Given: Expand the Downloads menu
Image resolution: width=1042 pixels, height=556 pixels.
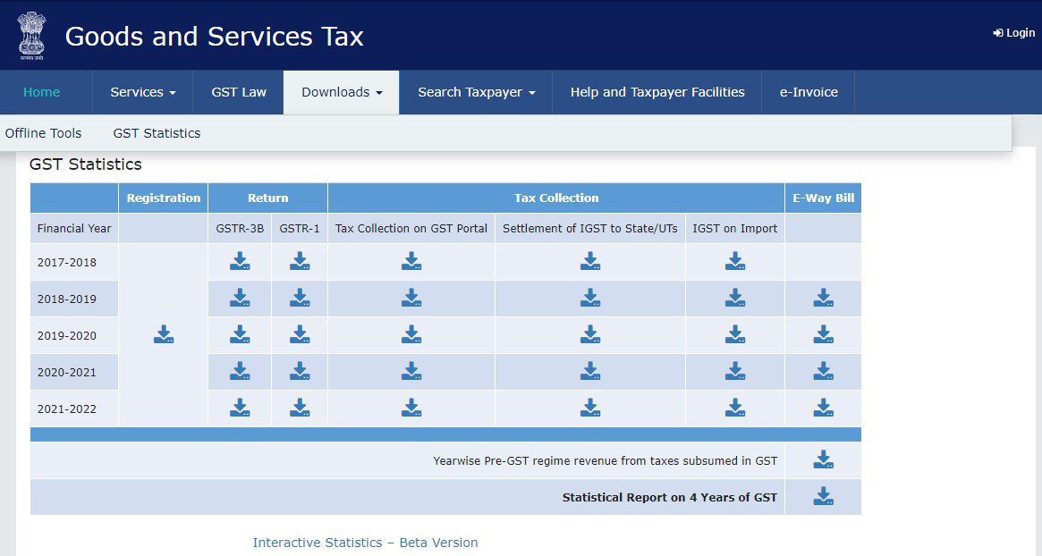Looking at the screenshot, I should click(x=341, y=92).
